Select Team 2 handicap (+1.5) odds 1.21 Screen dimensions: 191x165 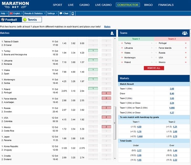tap(175, 127)
